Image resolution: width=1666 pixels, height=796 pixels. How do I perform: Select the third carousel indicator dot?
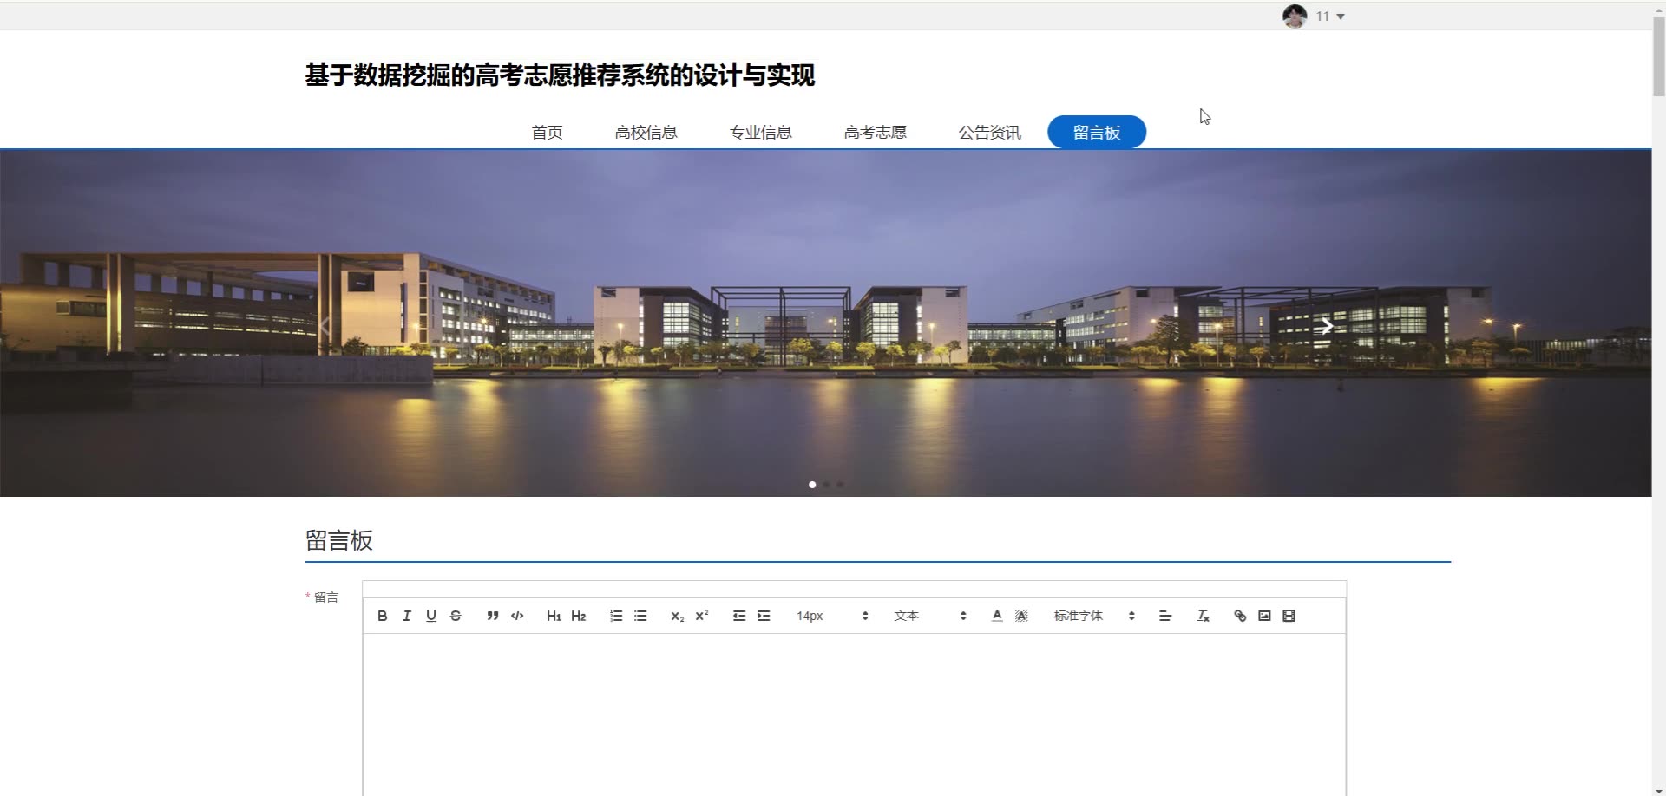(x=840, y=485)
